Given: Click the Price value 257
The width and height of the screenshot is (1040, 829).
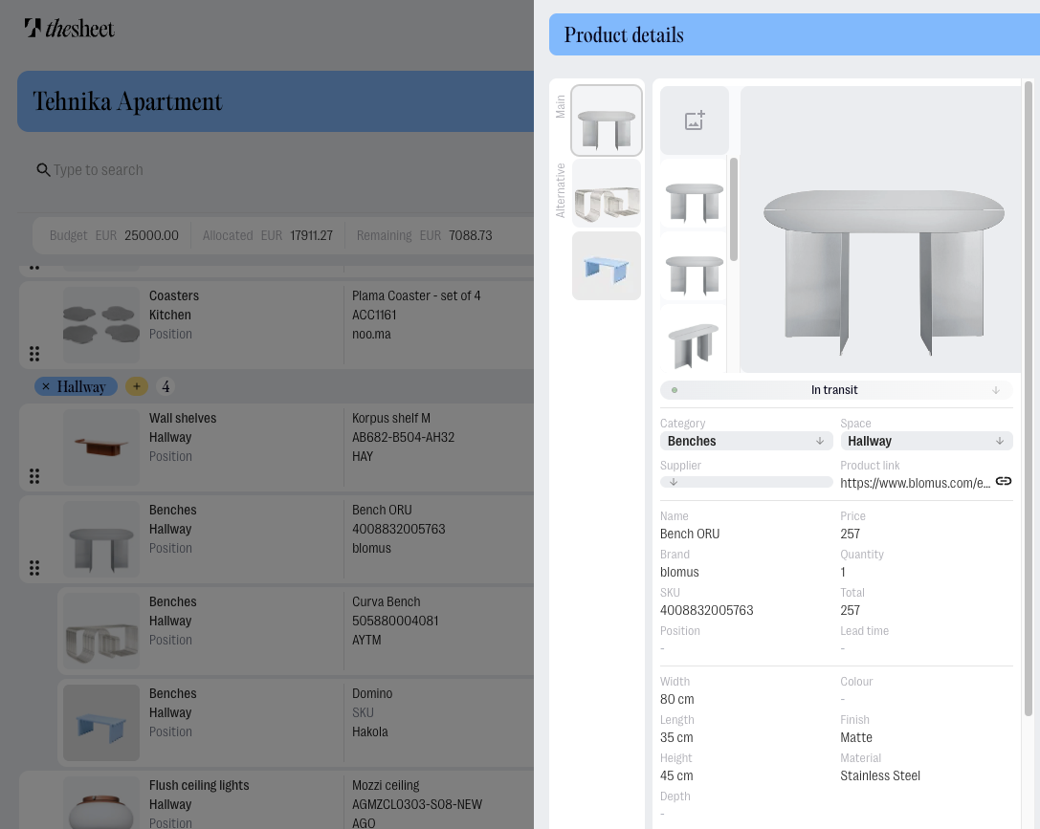Looking at the screenshot, I should click(850, 534).
